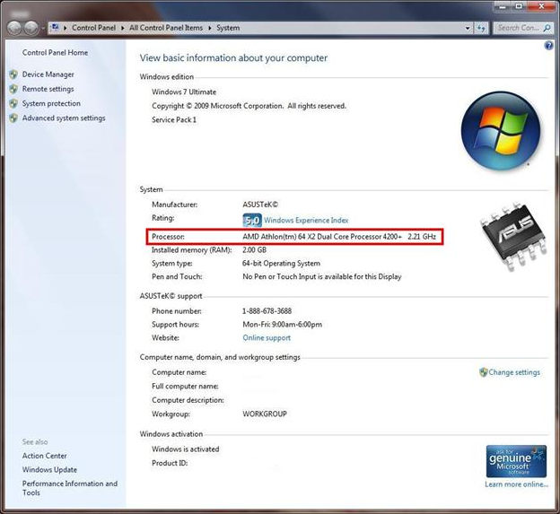Image resolution: width=560 pixels, height=514 pixels.
Task: Select the Service Pack 1 text
Action: [174, 119]
